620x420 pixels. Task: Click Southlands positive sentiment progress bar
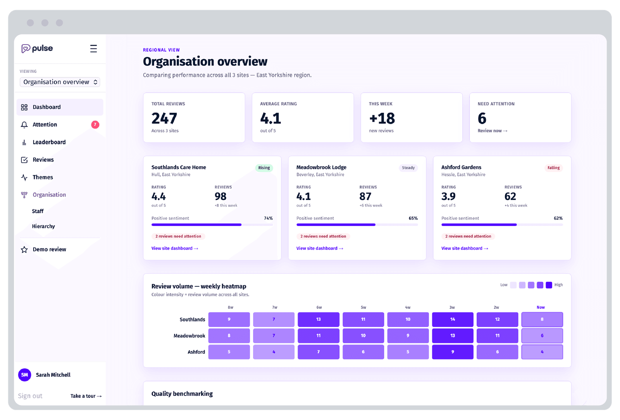[x=212, y=225]
